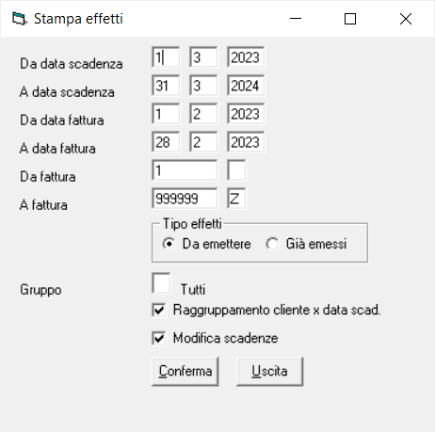Screen dimensions: 435x432
Task: Click the empty Da fattura suffix field
Action: point(236,170)
